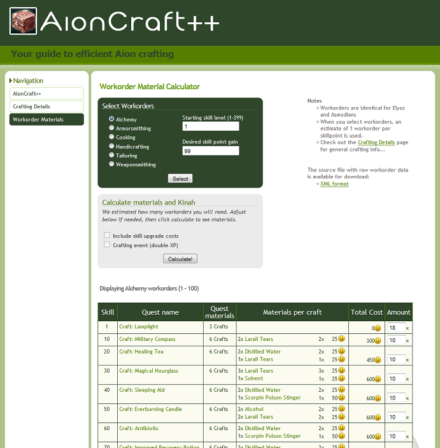This screenshot has width=440, height=448.
Task: Click the Quest name column header
Action: coord(160,312)
